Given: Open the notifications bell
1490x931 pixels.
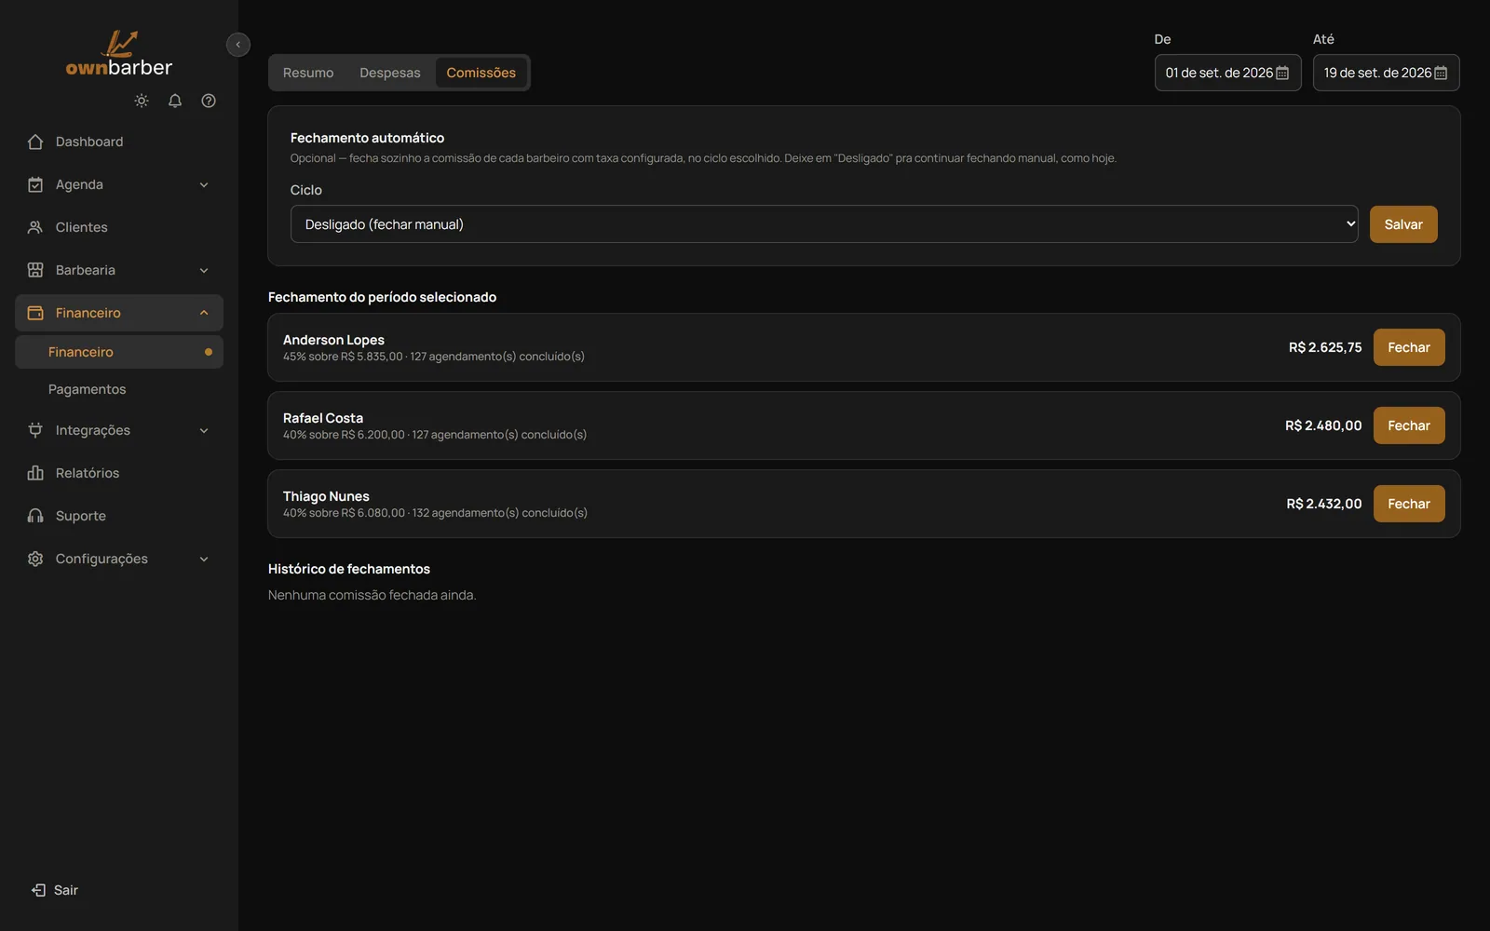Looking at the screenshot, I should [175, 101].
